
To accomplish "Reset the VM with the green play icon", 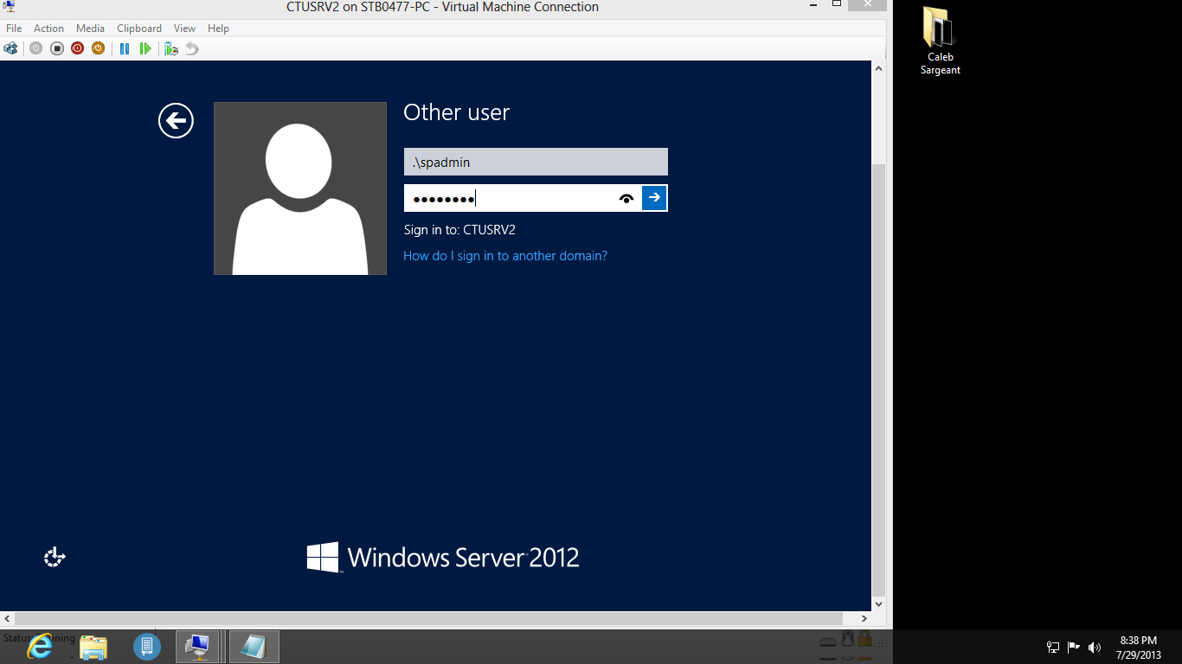I will pos(145,48).
